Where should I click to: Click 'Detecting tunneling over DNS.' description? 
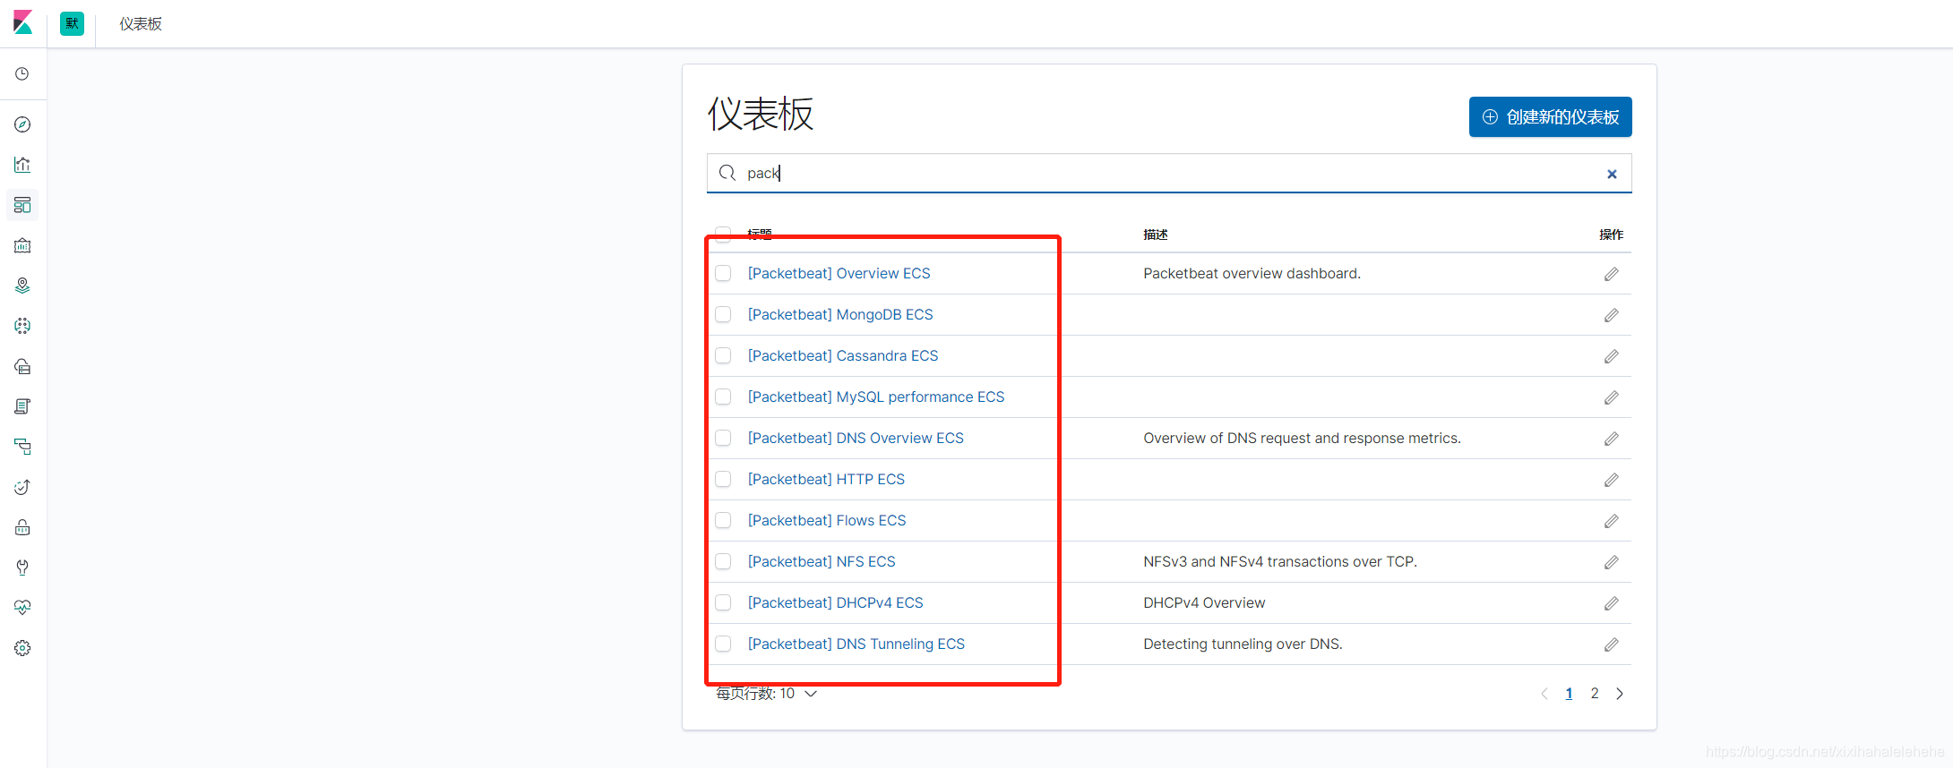point(1243,644)
